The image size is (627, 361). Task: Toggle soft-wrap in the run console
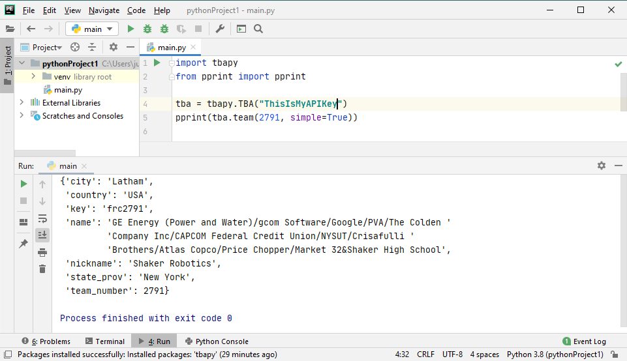pos(42,218)
